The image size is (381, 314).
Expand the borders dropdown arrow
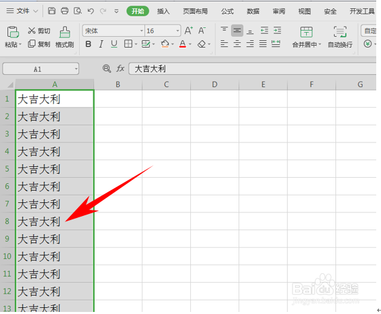click(136, 44)
